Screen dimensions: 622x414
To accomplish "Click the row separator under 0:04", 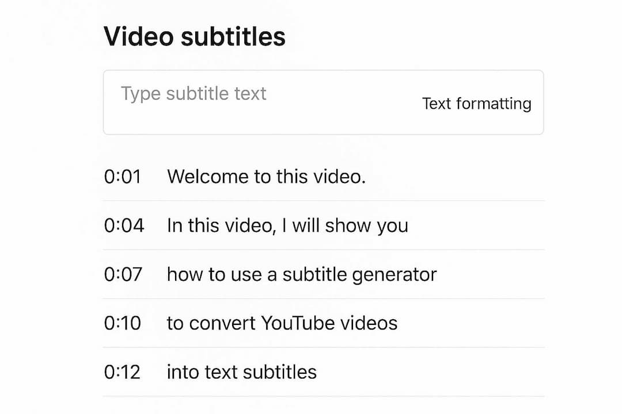I will pyautogui.click(x=323, y=250).
